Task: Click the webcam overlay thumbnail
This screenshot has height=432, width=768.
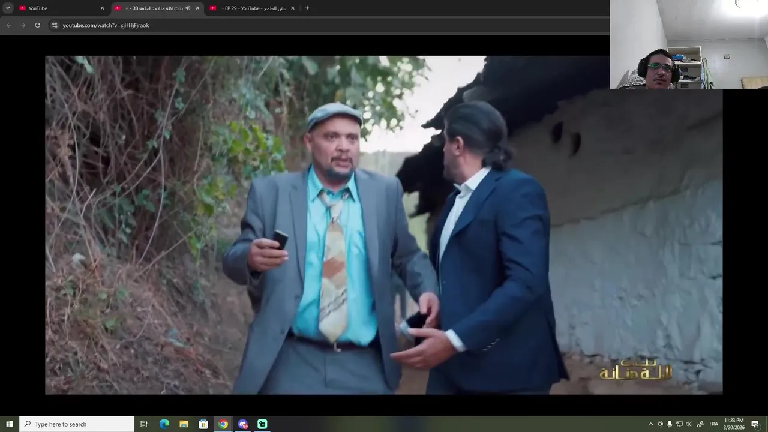Action: (689, 44)
